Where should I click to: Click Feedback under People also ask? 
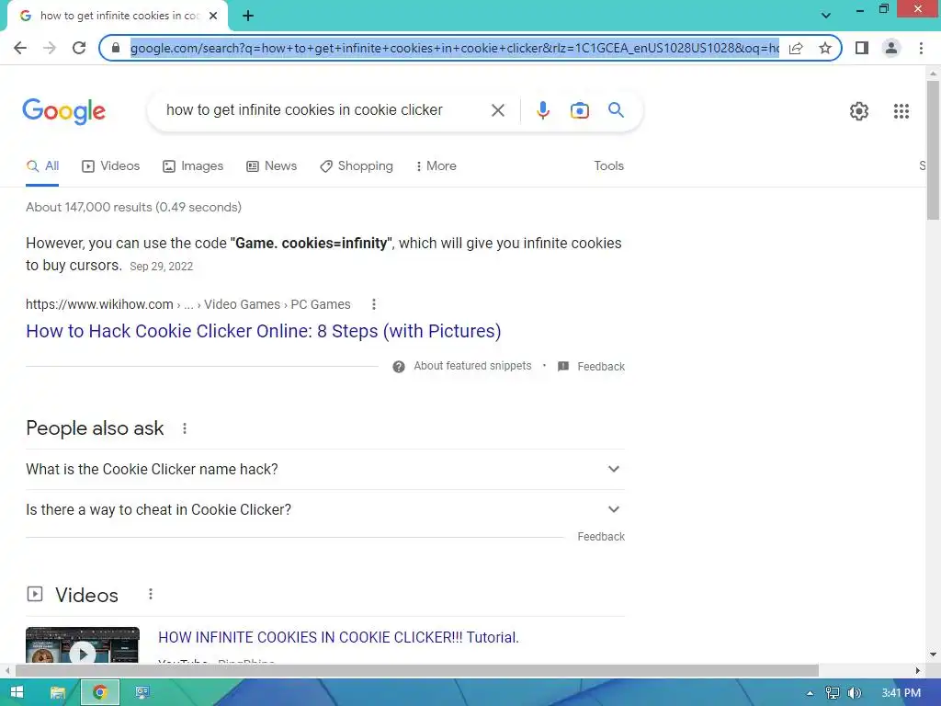tap(601, 537)
